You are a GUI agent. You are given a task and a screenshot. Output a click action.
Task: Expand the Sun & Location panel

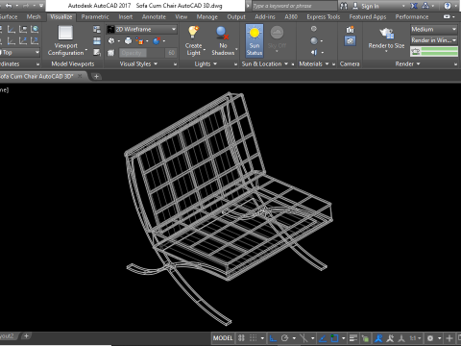265,63
